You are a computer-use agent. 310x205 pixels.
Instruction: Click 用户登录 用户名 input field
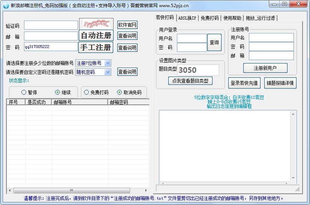[x=192, y=38]
